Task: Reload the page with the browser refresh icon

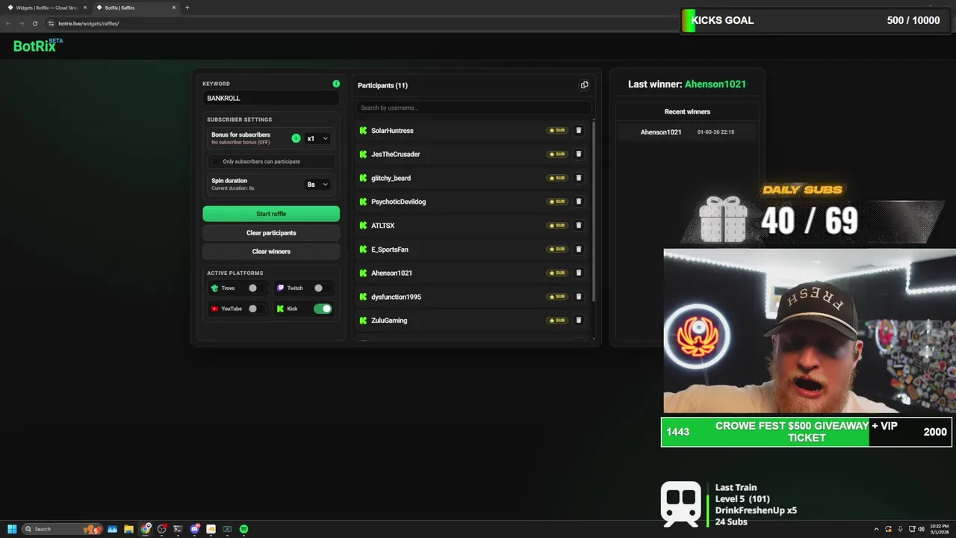Action: point(34,23)
